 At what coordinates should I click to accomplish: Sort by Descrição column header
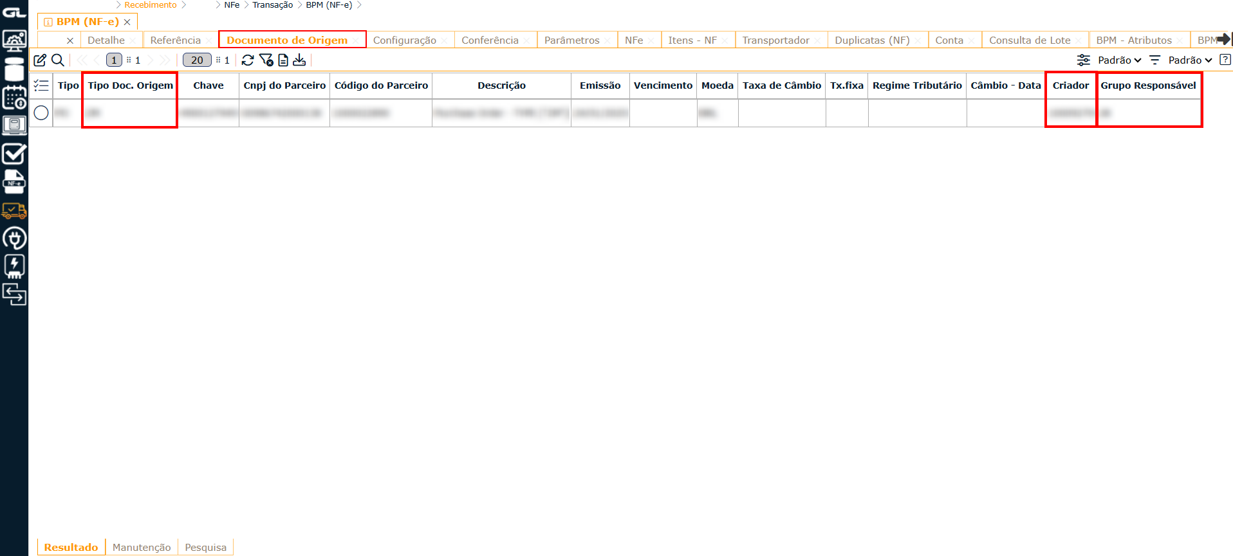[501, 85]
